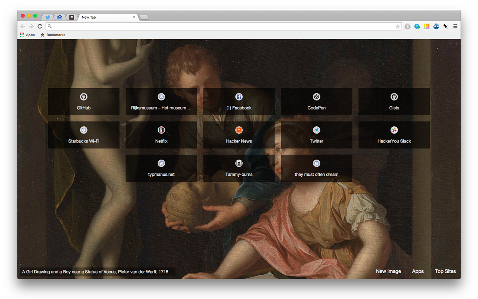Reload the page

click(x=40, y=27)
